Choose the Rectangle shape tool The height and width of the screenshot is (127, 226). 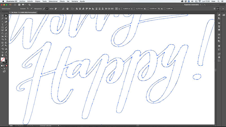(3, 27)
